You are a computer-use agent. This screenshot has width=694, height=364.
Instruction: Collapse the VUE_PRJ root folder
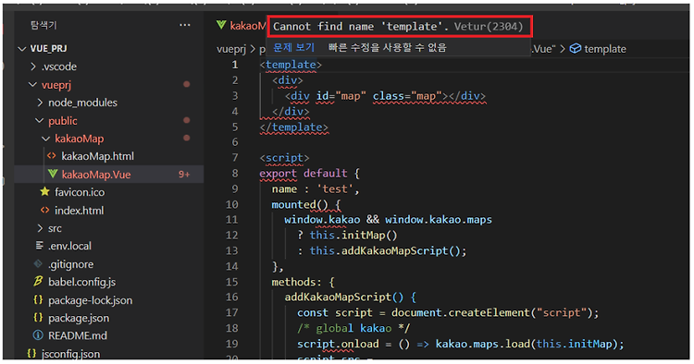click(x=21, y=49)
